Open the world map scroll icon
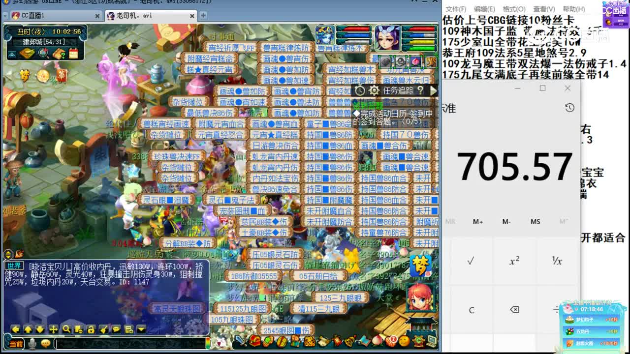 click(27, 53)
